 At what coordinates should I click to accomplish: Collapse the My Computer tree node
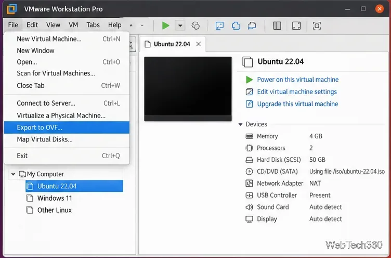(13, 174)
